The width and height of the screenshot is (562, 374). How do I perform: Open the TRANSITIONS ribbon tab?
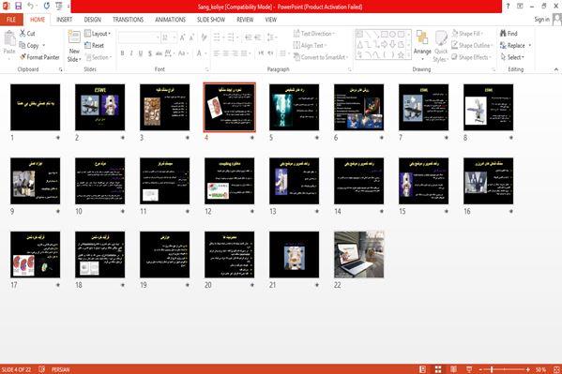(x=128, y=20)
